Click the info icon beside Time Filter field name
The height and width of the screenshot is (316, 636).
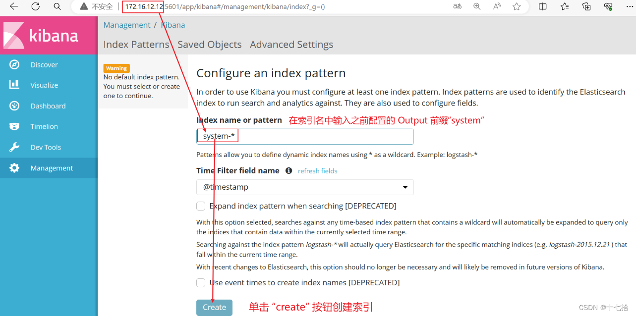coord(289,170)
